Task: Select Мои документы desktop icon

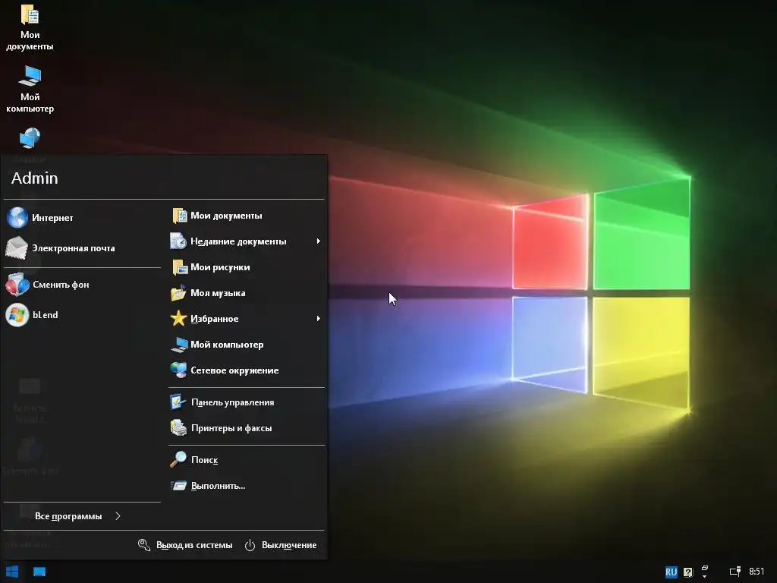Action: [x=30, y=28]
